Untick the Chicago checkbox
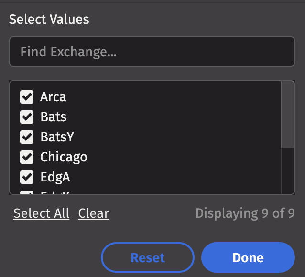This screenshot has width=305, height=277. (x=26, y=157)
